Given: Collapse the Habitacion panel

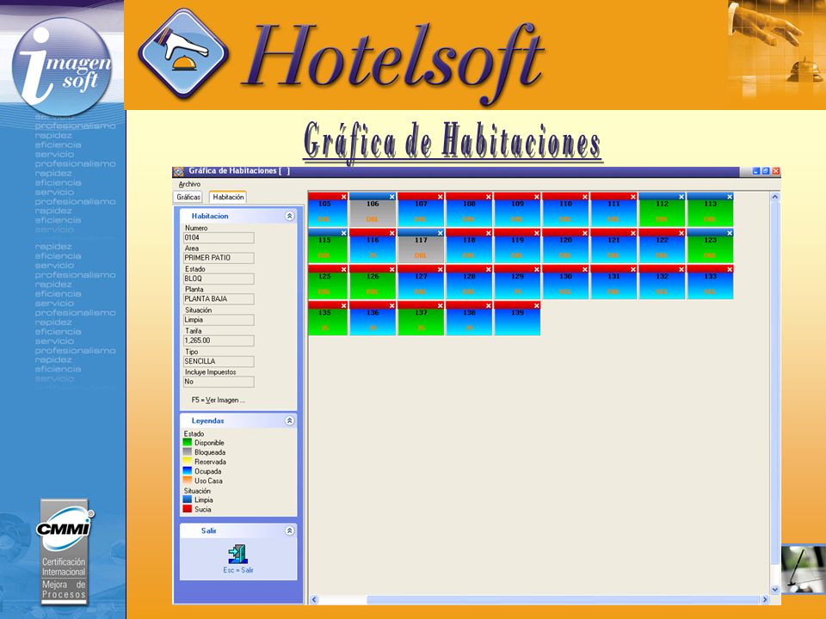Looking at the screenshot, I should pos(289,216).
